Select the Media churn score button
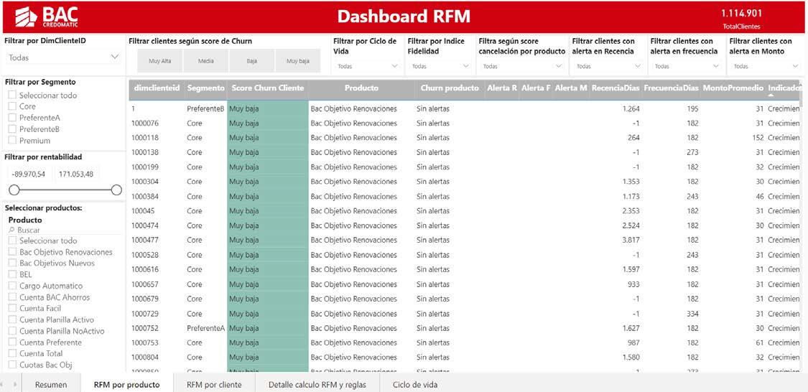Viewport: 808px width, 392px height. click(205, 61)
